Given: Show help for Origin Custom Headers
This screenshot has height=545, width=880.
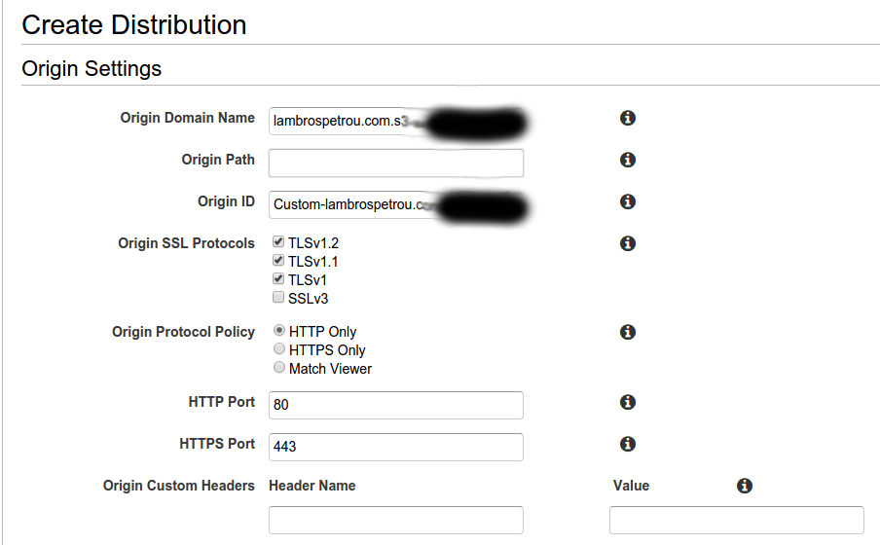Looking at the screenshot, I should pyautogui.click(x=745, y=486).
